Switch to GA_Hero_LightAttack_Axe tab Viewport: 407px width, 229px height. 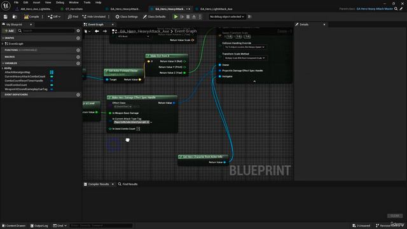click(216, 9)
